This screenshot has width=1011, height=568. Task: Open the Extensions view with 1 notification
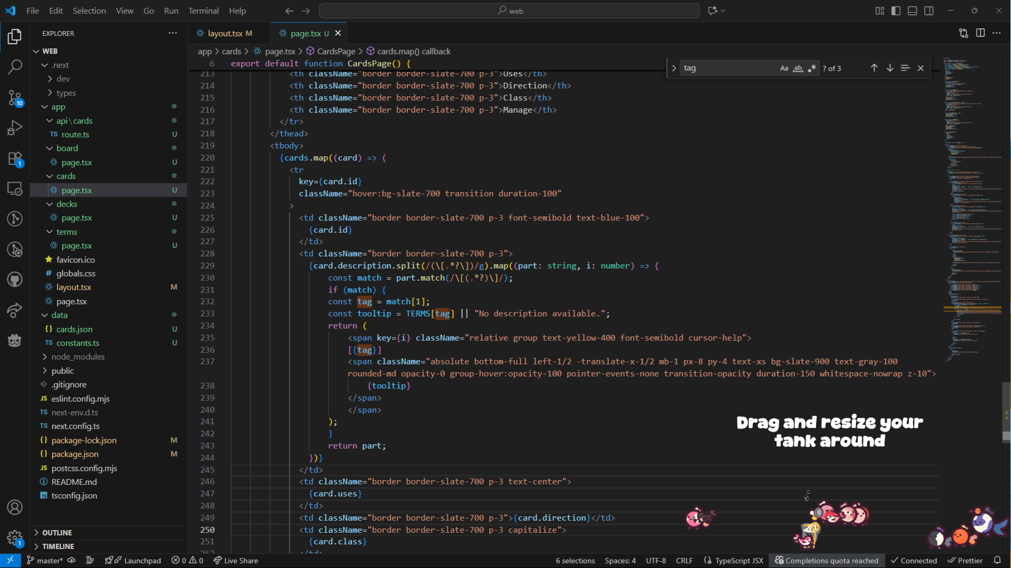[x=15, y=159]
